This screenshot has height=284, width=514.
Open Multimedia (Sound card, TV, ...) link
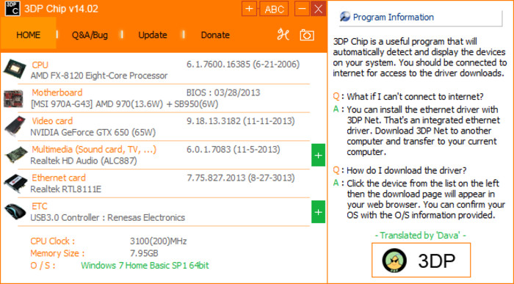pos(94,150)
